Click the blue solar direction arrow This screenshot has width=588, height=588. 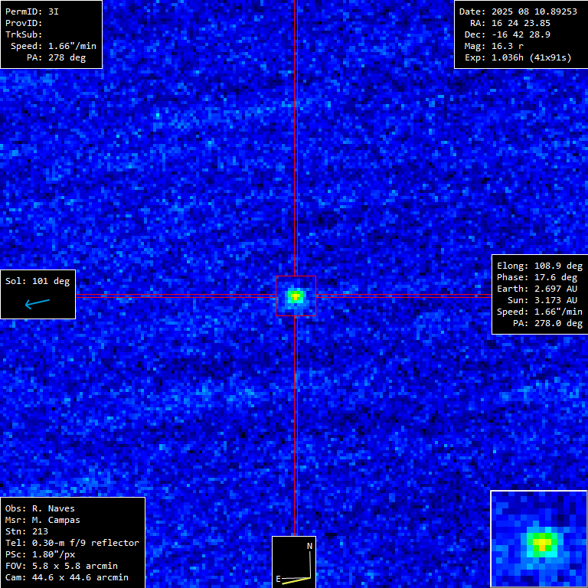click(x=37, y=303)
